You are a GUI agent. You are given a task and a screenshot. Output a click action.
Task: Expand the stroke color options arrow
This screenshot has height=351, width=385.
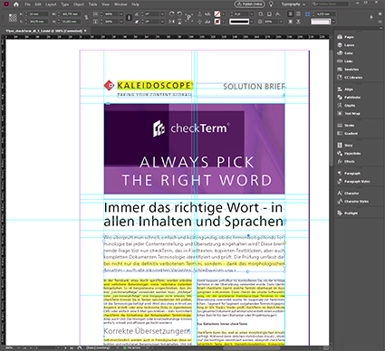[x=224, y=22]
